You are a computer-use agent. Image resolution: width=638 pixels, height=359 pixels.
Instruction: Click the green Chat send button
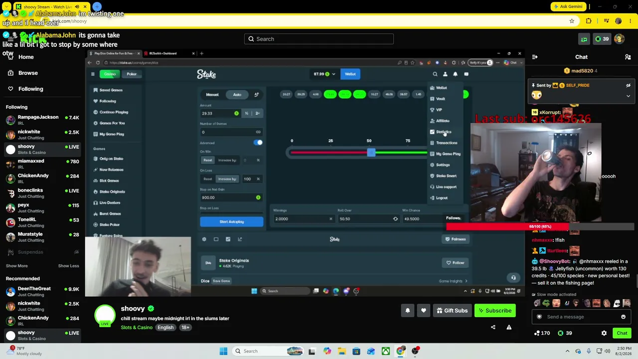(622, 333)
